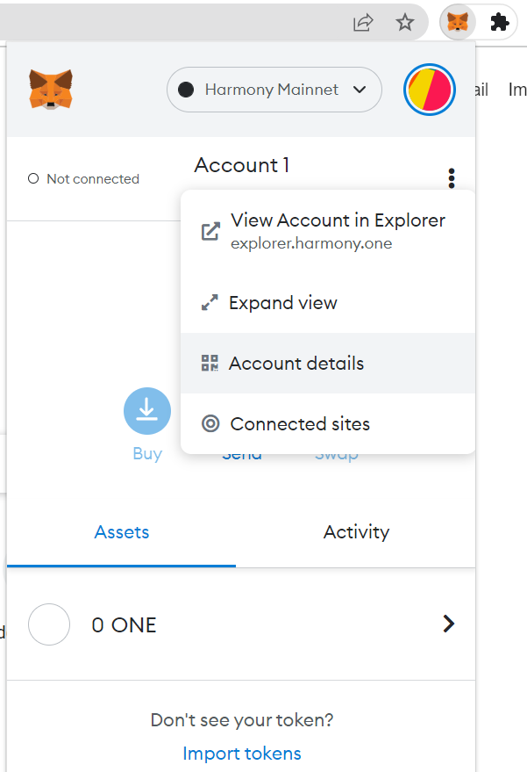Open the Harmony Mainnet network dropdown
Image resolution: width=527 pixels, height=772 pixels.
[x=274, y=90]
